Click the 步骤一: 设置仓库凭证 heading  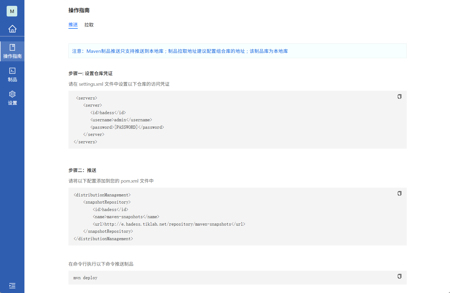pos(90,74)
